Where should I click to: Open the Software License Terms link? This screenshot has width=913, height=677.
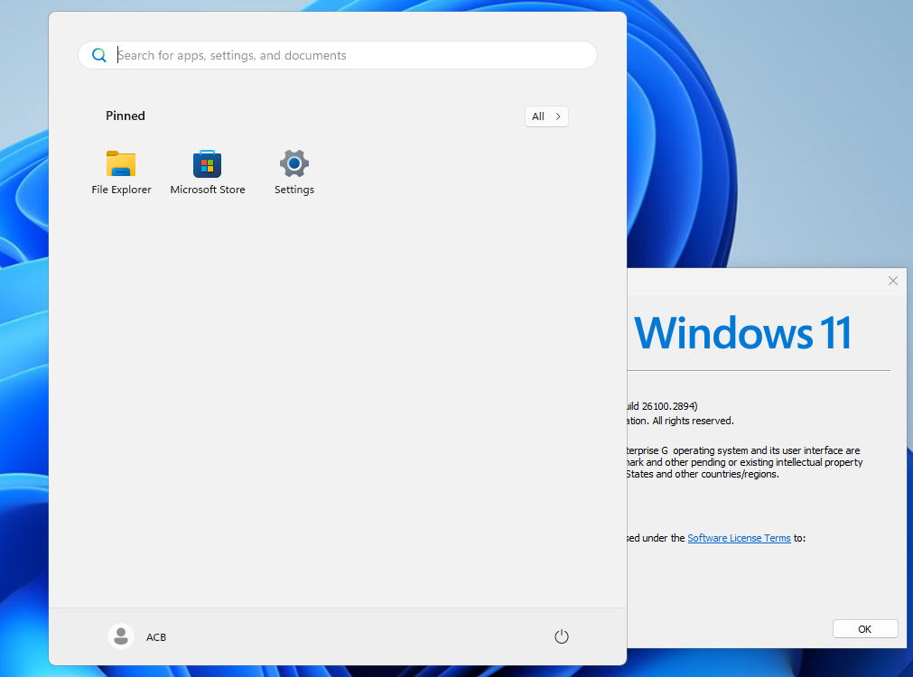pos(739,538)
